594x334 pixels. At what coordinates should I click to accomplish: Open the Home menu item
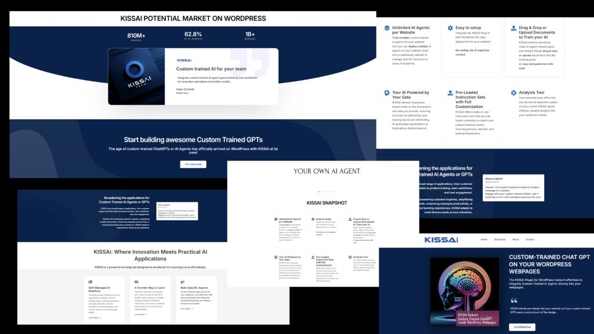[x=484, y=239]
